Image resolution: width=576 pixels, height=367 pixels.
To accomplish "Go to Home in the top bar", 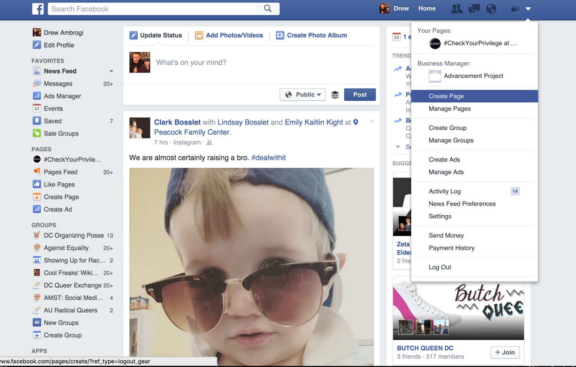I will click(x=427, y=9).
